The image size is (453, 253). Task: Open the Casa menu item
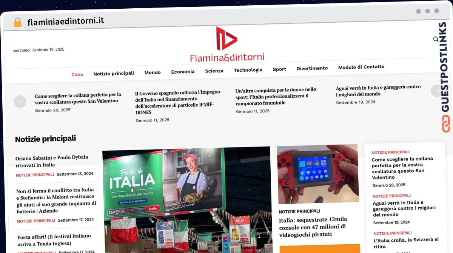coord(77,74)
